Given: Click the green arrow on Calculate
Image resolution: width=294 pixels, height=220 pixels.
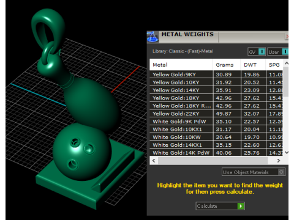Looking at the screenshot, I should tap(241, 206).
